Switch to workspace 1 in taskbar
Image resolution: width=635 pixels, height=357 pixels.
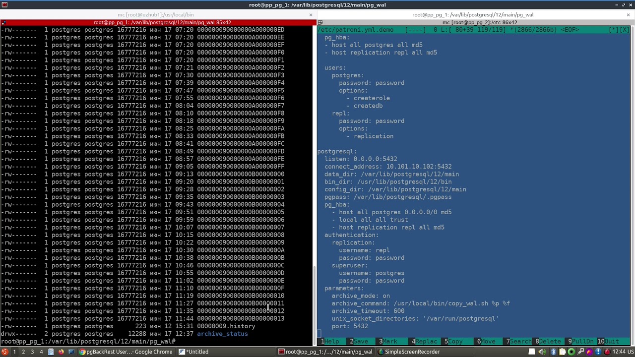point(14,352)
